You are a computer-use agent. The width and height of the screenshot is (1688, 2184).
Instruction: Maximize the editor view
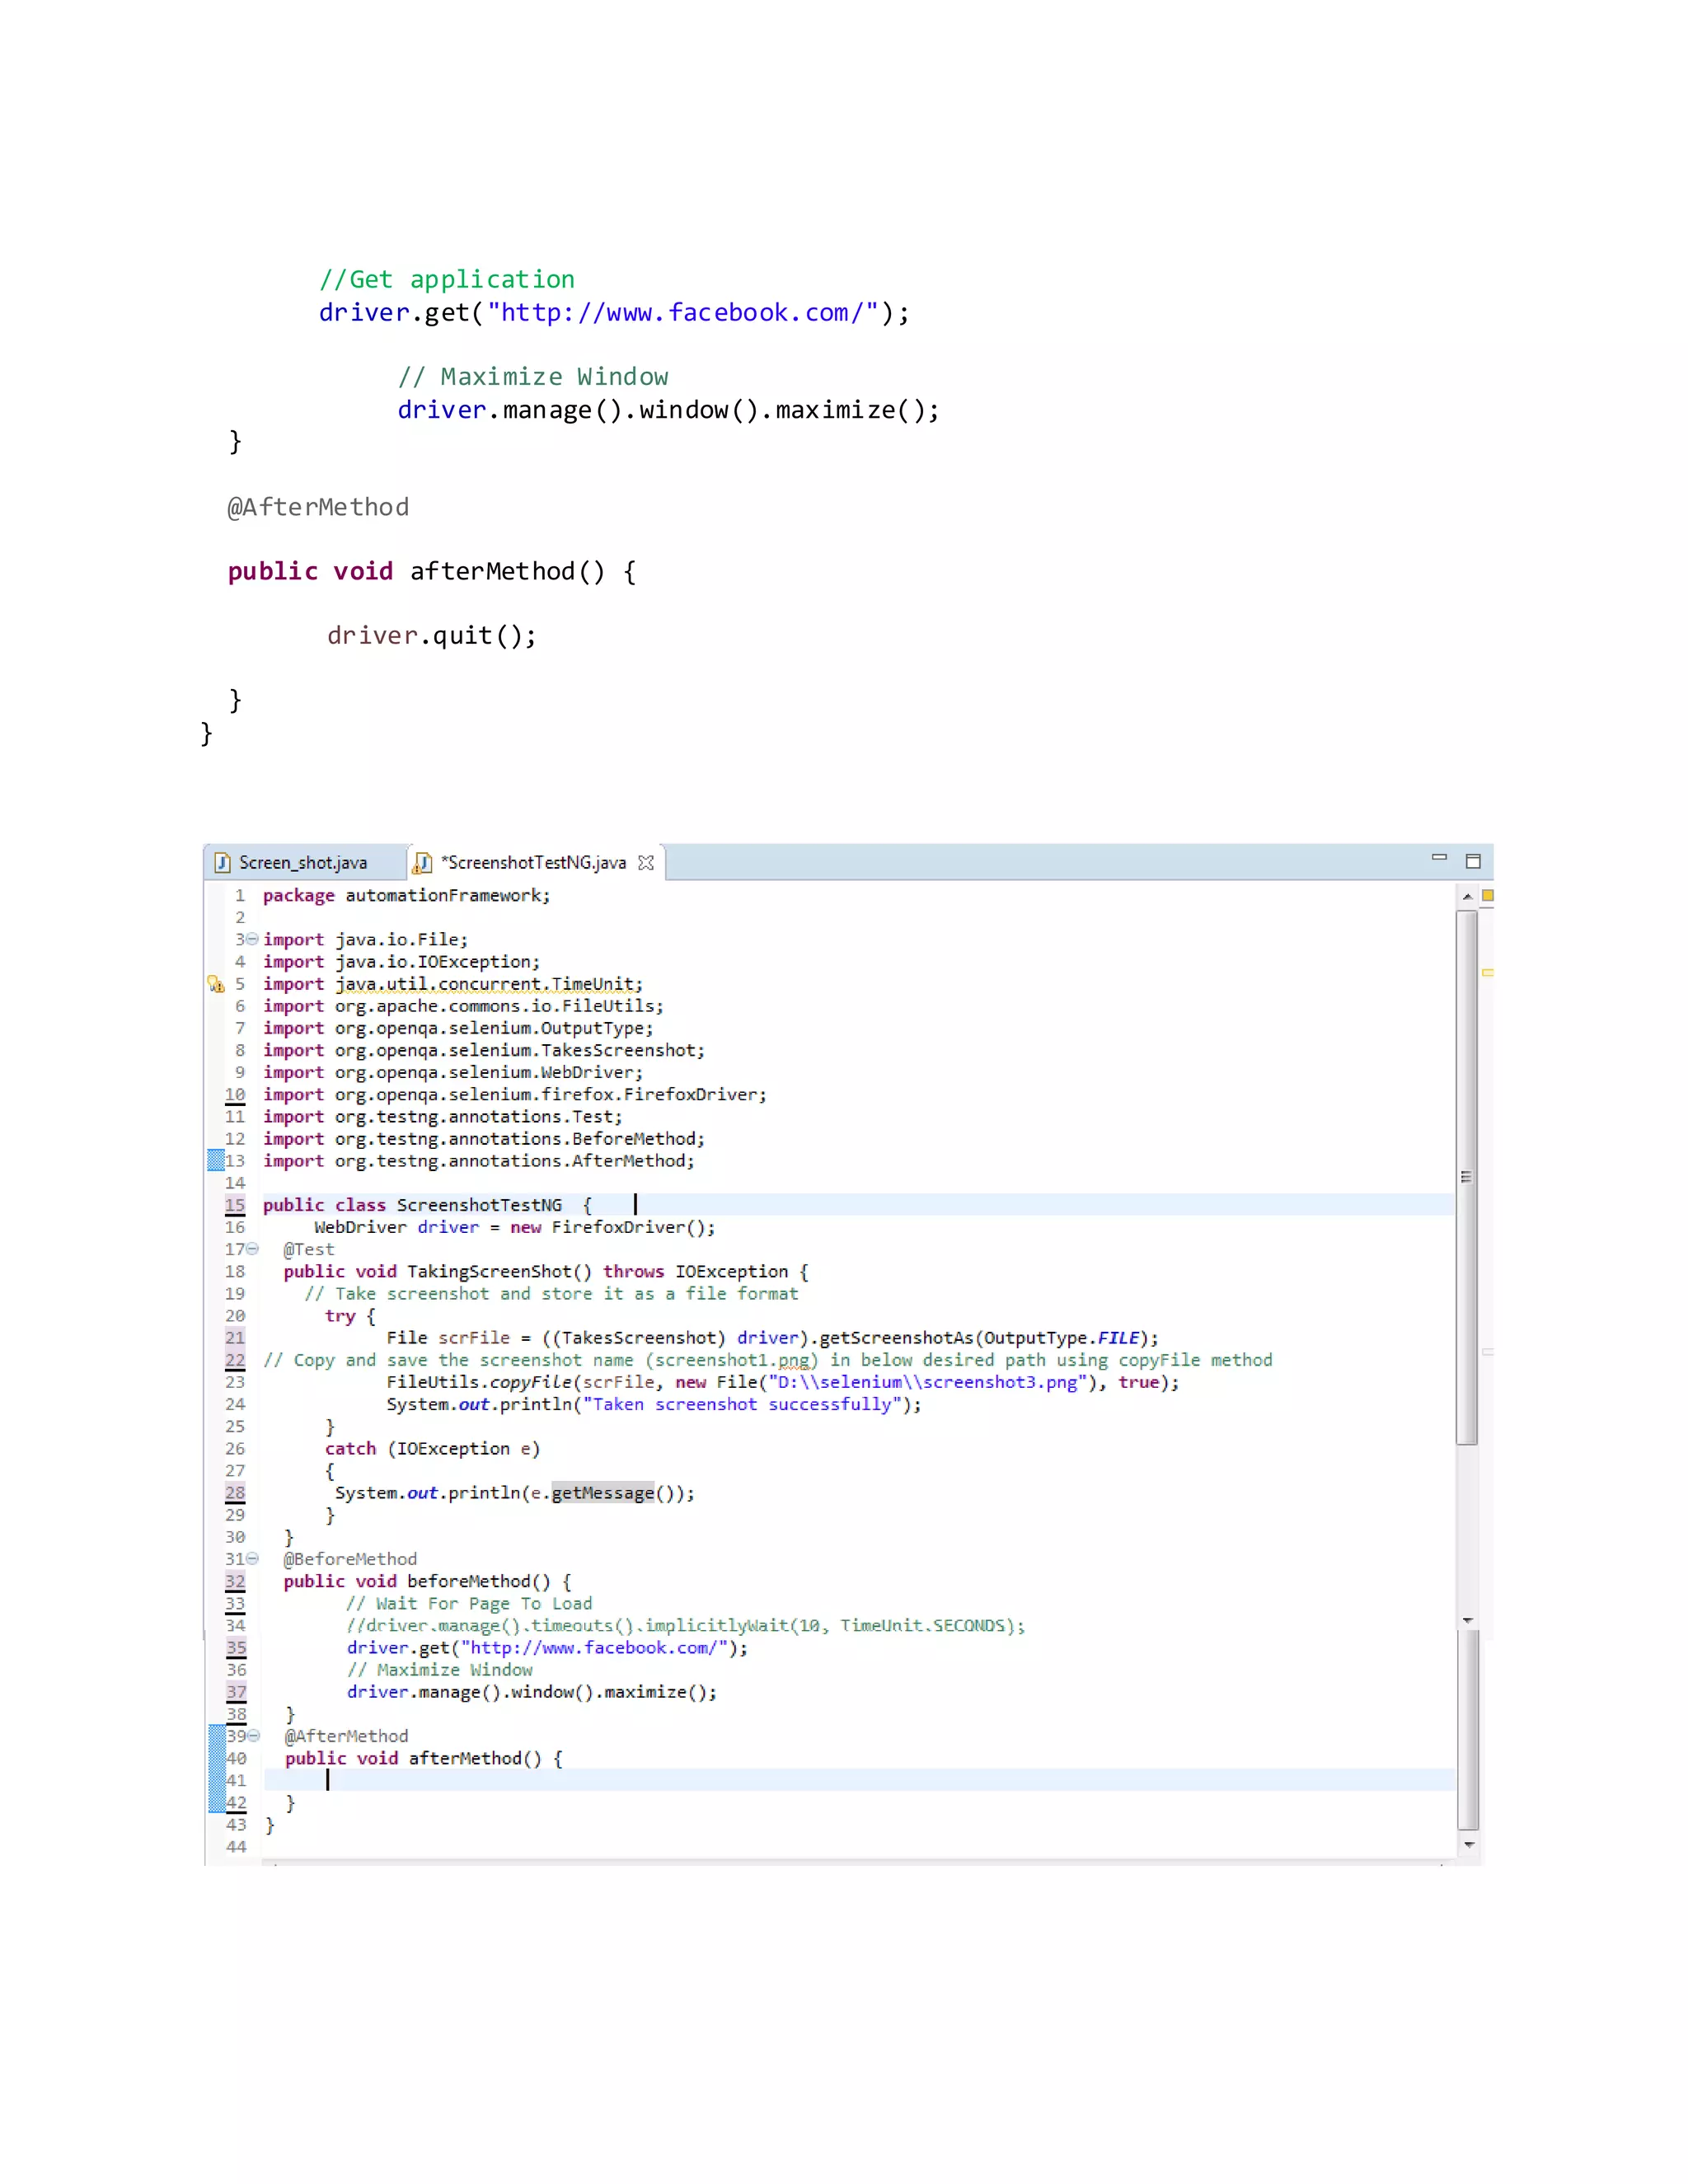pyautogui.click(x=1473, y=861)
